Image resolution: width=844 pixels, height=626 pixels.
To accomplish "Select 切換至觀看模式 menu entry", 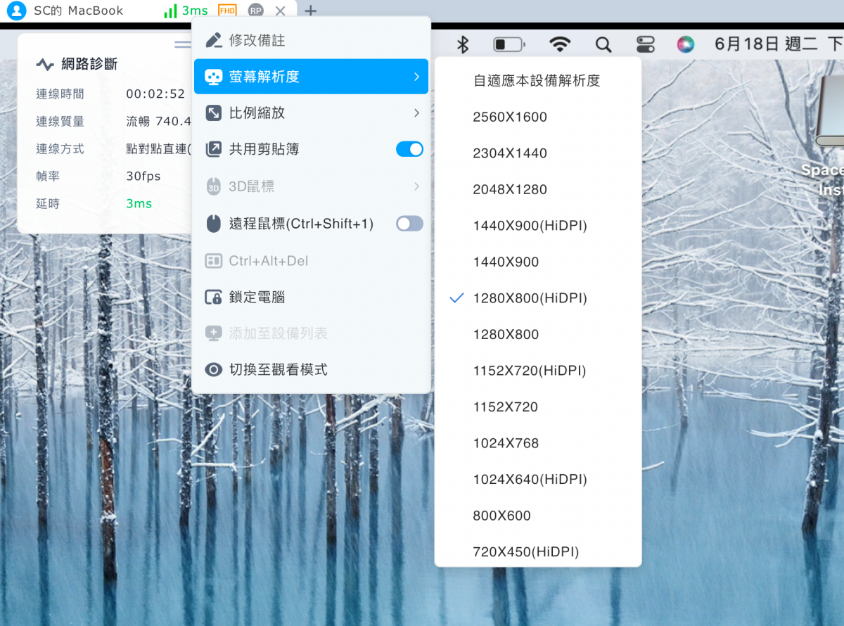I will point(311,369).
